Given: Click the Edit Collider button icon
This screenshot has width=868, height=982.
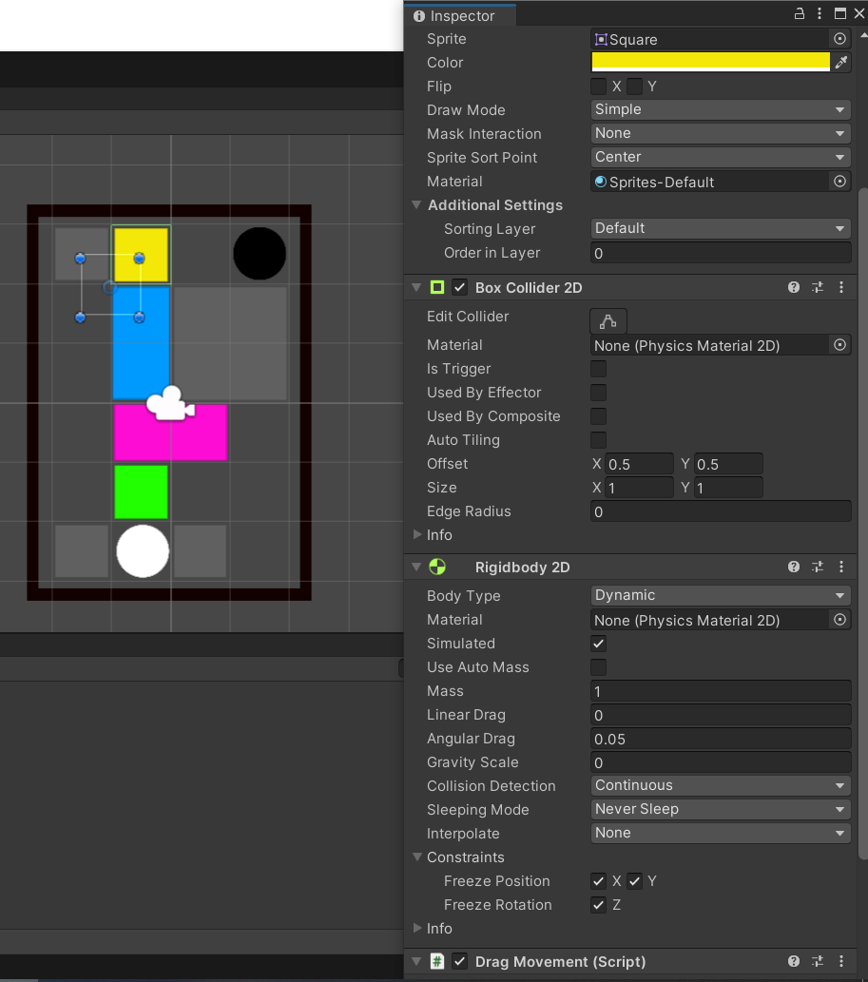Looking at the screenshot, I should coord(608,321).
